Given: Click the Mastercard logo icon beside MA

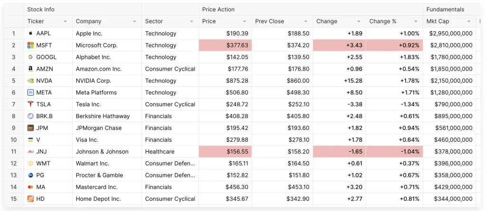Looking at the screenshot, I should coord(30,187).
